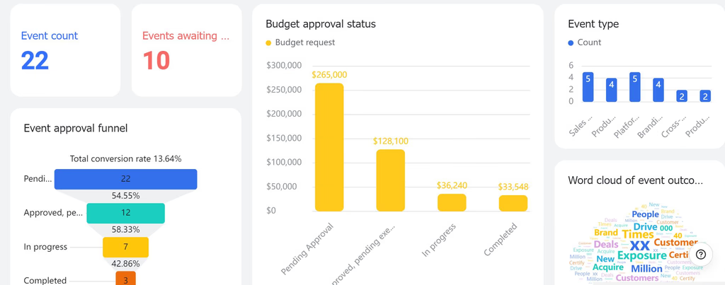
Task: Select the first Event type bar labeled 5
Action: [x=588, y=87]
